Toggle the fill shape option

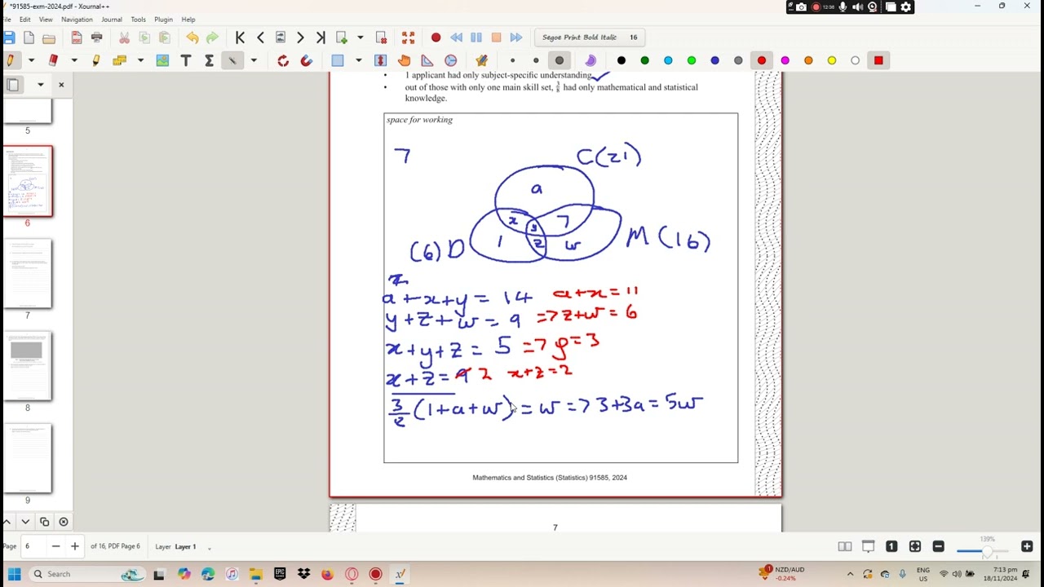point(591,60)
